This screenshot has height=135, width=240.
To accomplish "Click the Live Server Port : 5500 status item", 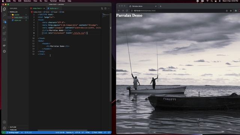I will point(97,132).
